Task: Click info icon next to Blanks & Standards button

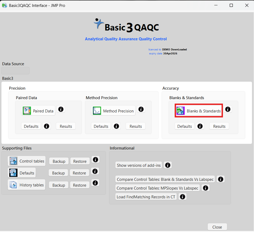Action: [x=228, y=109]
